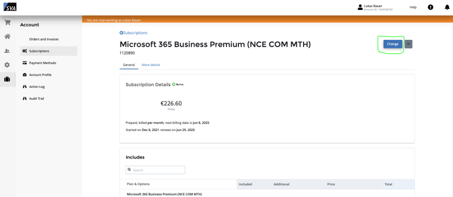Switch to the More details tab
Image resolution: width=453 pixels, height=197 pixels.
click(151, 65)
